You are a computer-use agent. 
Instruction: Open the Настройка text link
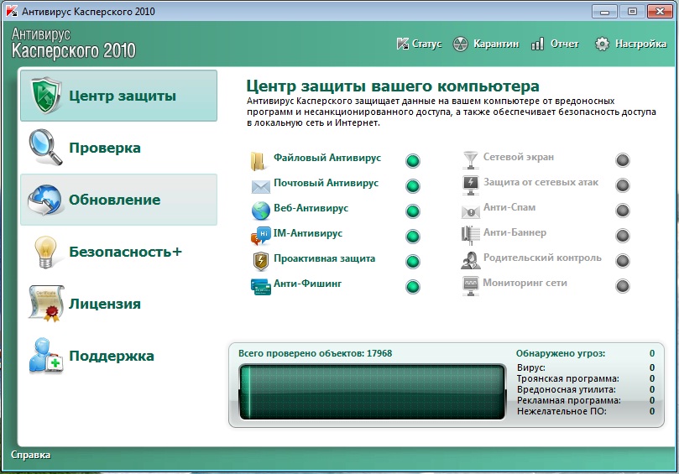pos(641,44)
